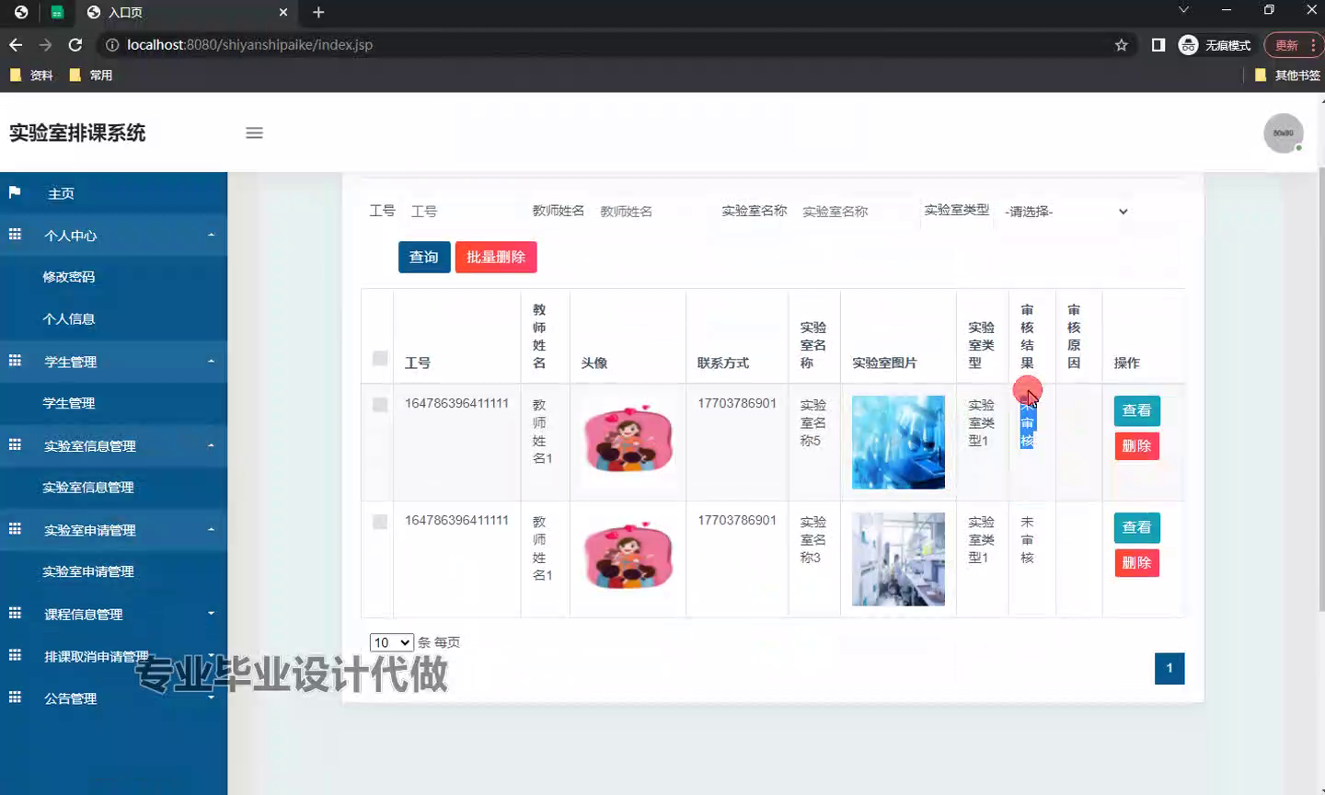Screen dimensions: 1325x795
Task: Open the 10 per page dropdown
Action: (391, 642)
